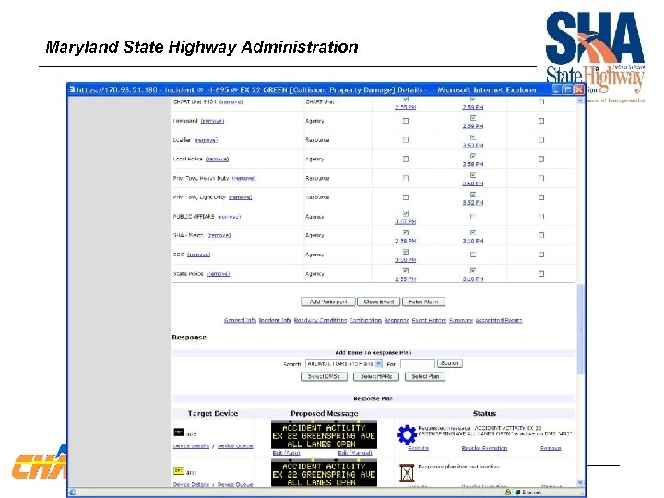Click the hourglass inactive status icon

[x=407, y=472]
